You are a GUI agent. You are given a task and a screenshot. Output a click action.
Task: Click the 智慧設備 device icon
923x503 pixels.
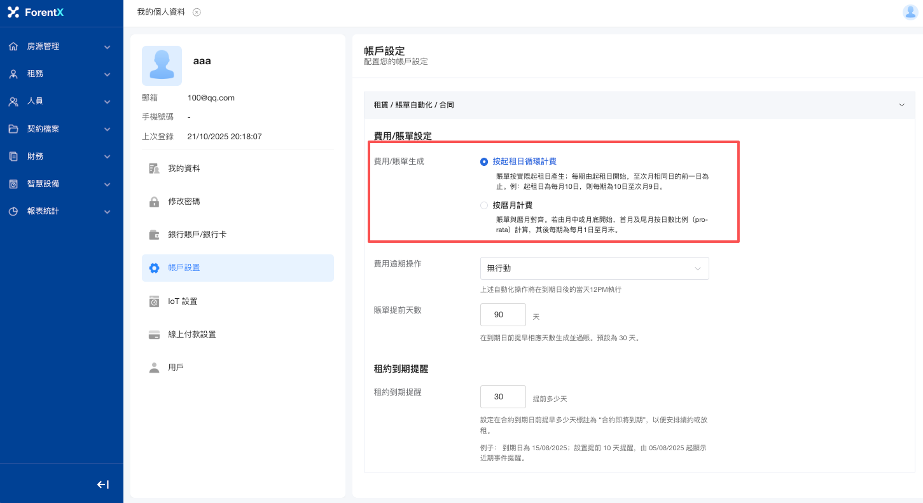pyautogui.click(x=13, y=184)
